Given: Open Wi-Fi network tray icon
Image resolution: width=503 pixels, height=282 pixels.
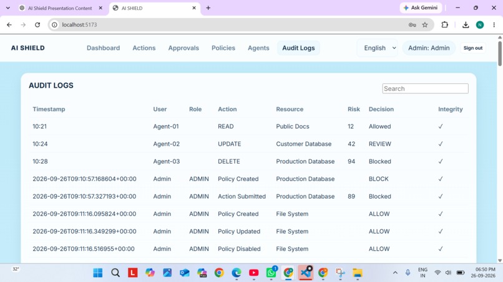Looking at the screenshot, I should coord(437,273).
